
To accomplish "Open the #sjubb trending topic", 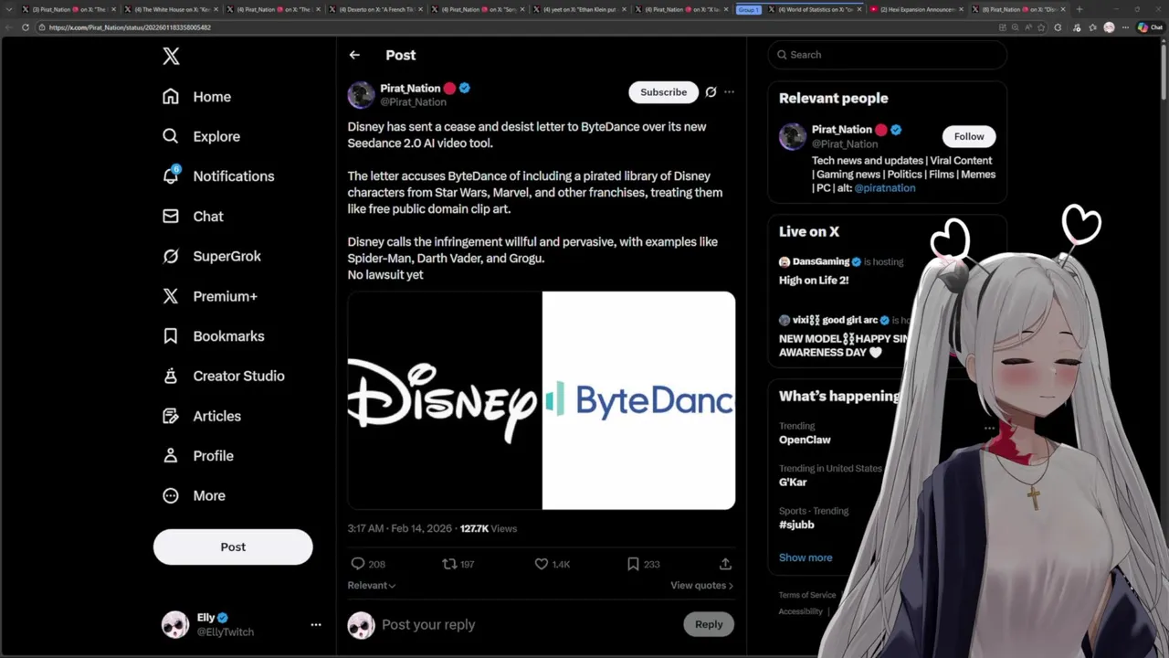I will (796, 525).
